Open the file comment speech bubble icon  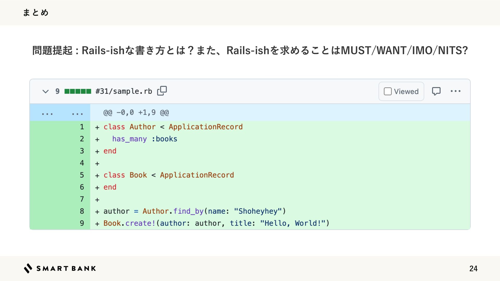(x=436, y=91)
